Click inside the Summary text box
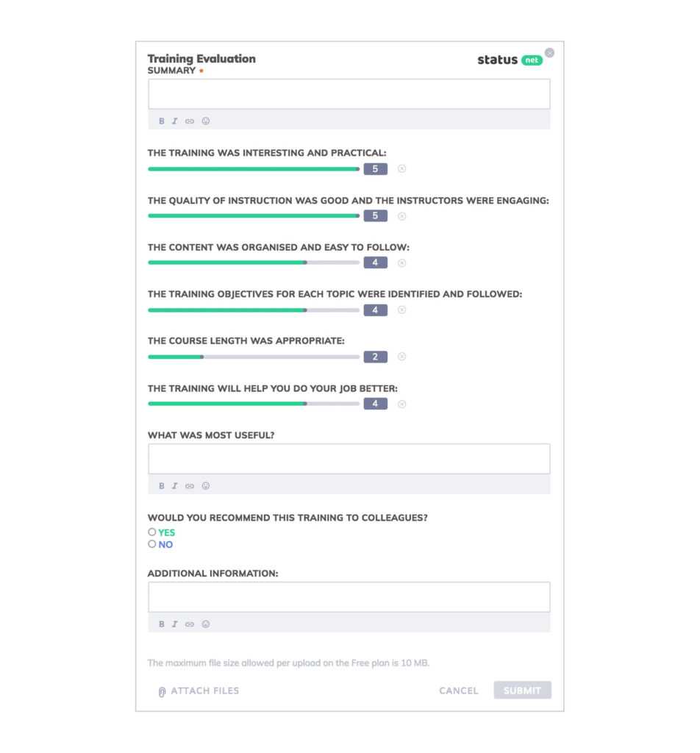 pyautogui.click(x=349, y=93)
